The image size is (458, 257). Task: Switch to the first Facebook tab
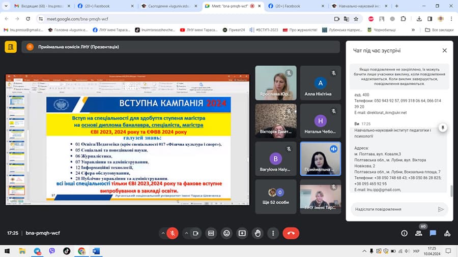tap(105, 6)
